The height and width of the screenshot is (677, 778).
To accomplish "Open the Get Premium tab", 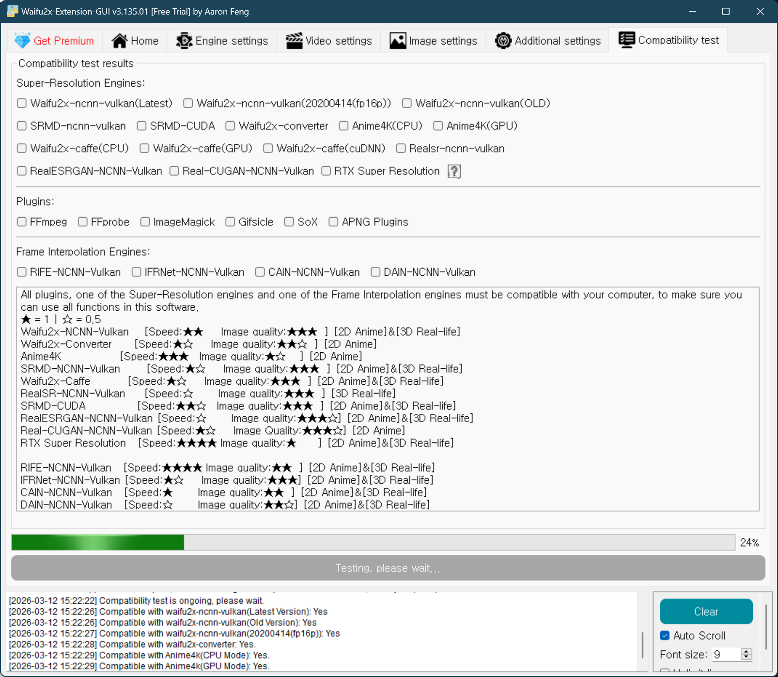I will (x=55, y=41).
